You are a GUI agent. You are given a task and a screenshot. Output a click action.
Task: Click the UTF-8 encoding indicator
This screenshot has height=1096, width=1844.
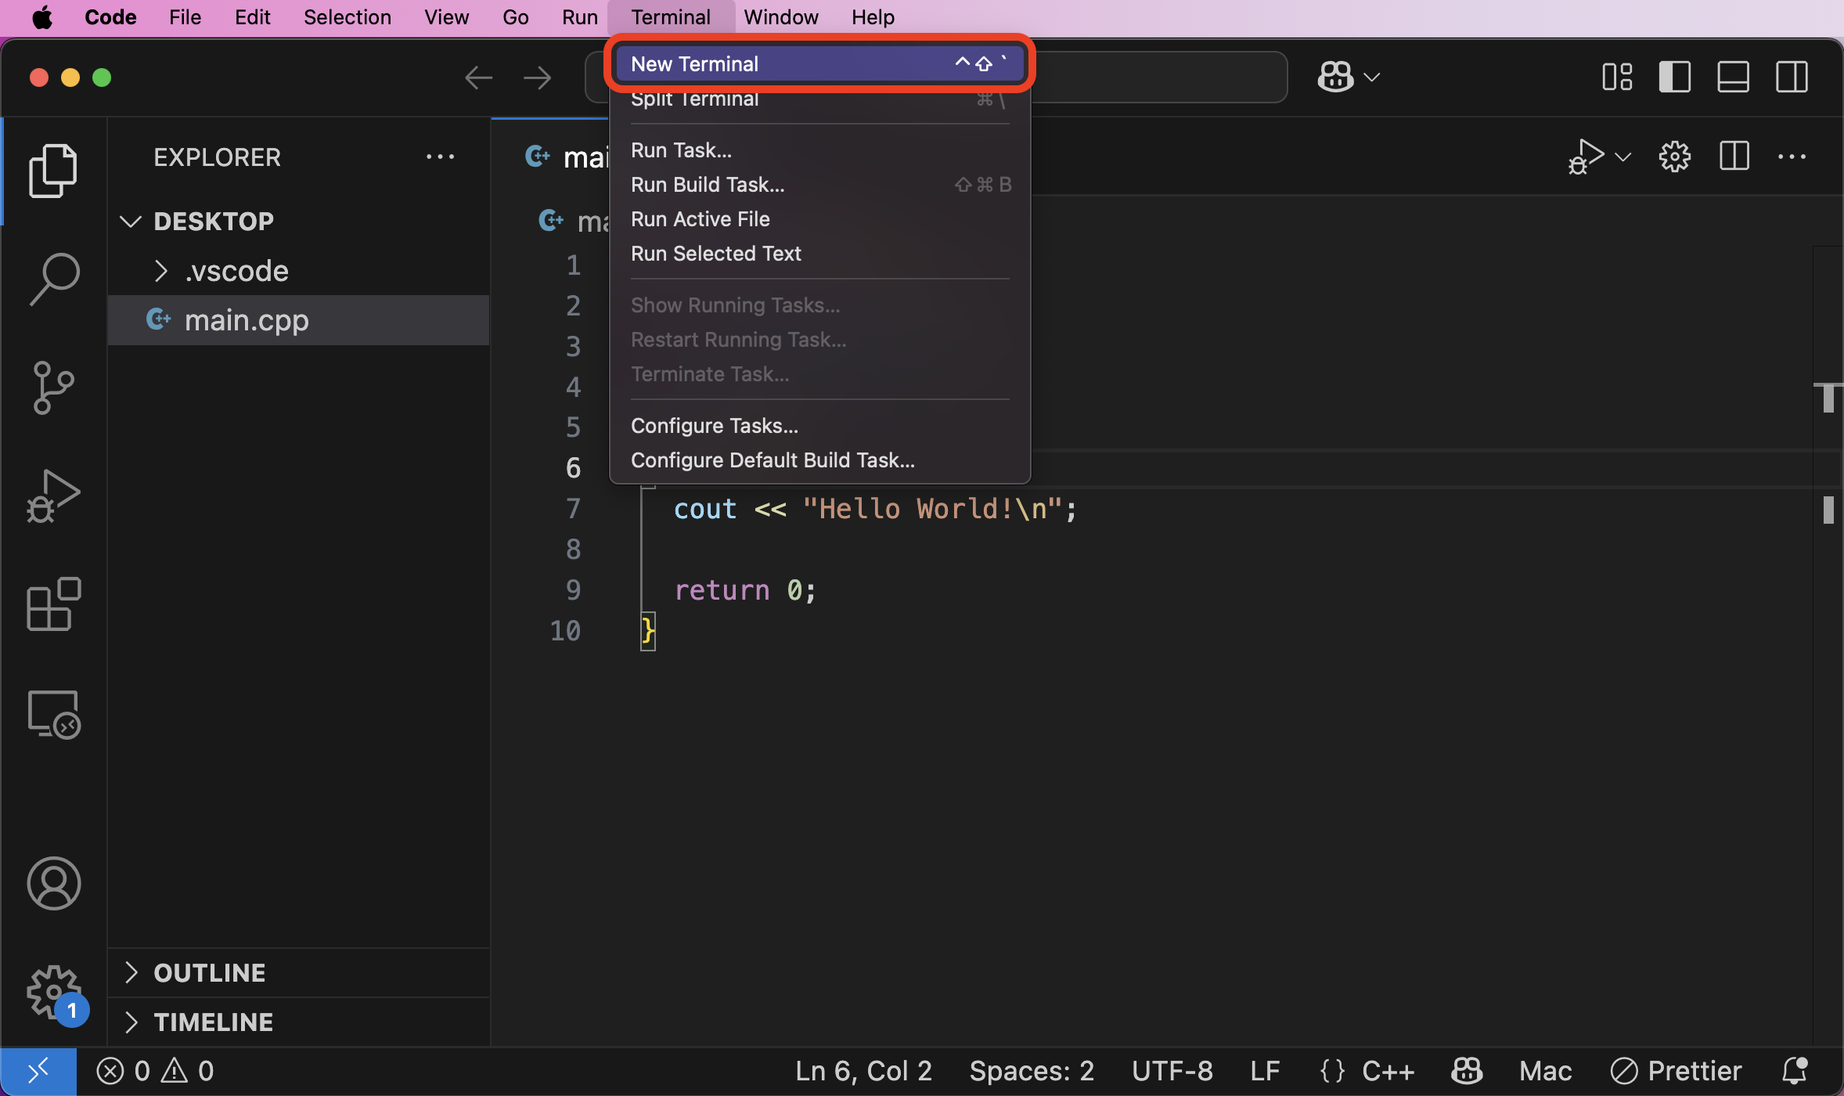click(1172, 1070)
